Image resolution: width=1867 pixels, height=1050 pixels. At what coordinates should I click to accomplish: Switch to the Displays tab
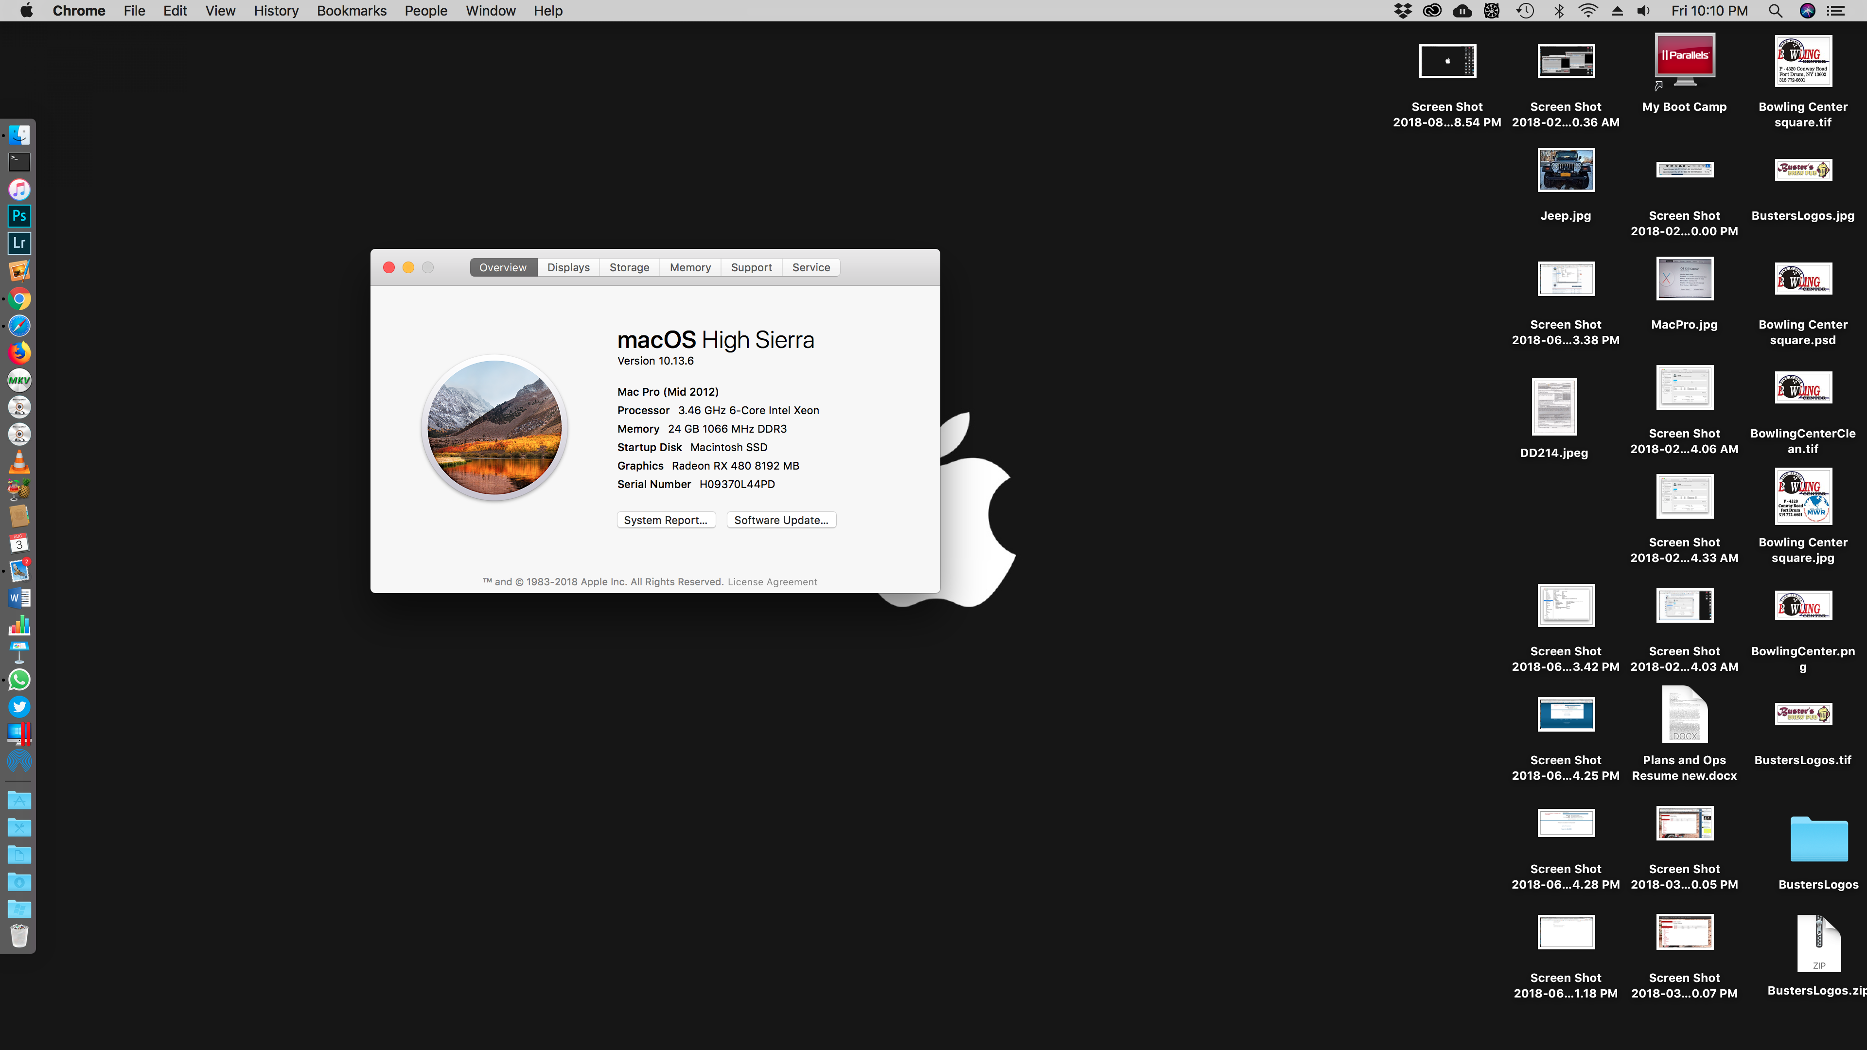[568, 267]
